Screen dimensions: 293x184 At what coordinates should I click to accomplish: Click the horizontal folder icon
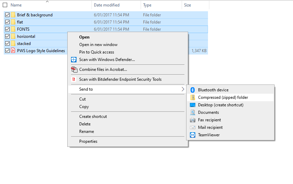click(13, 36)
